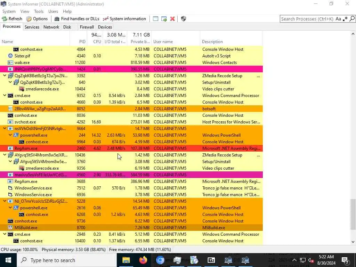The image size is (356, 267).
Task: Toggle case-sensitive search (Aa)
Action: [x=338, y=19]
